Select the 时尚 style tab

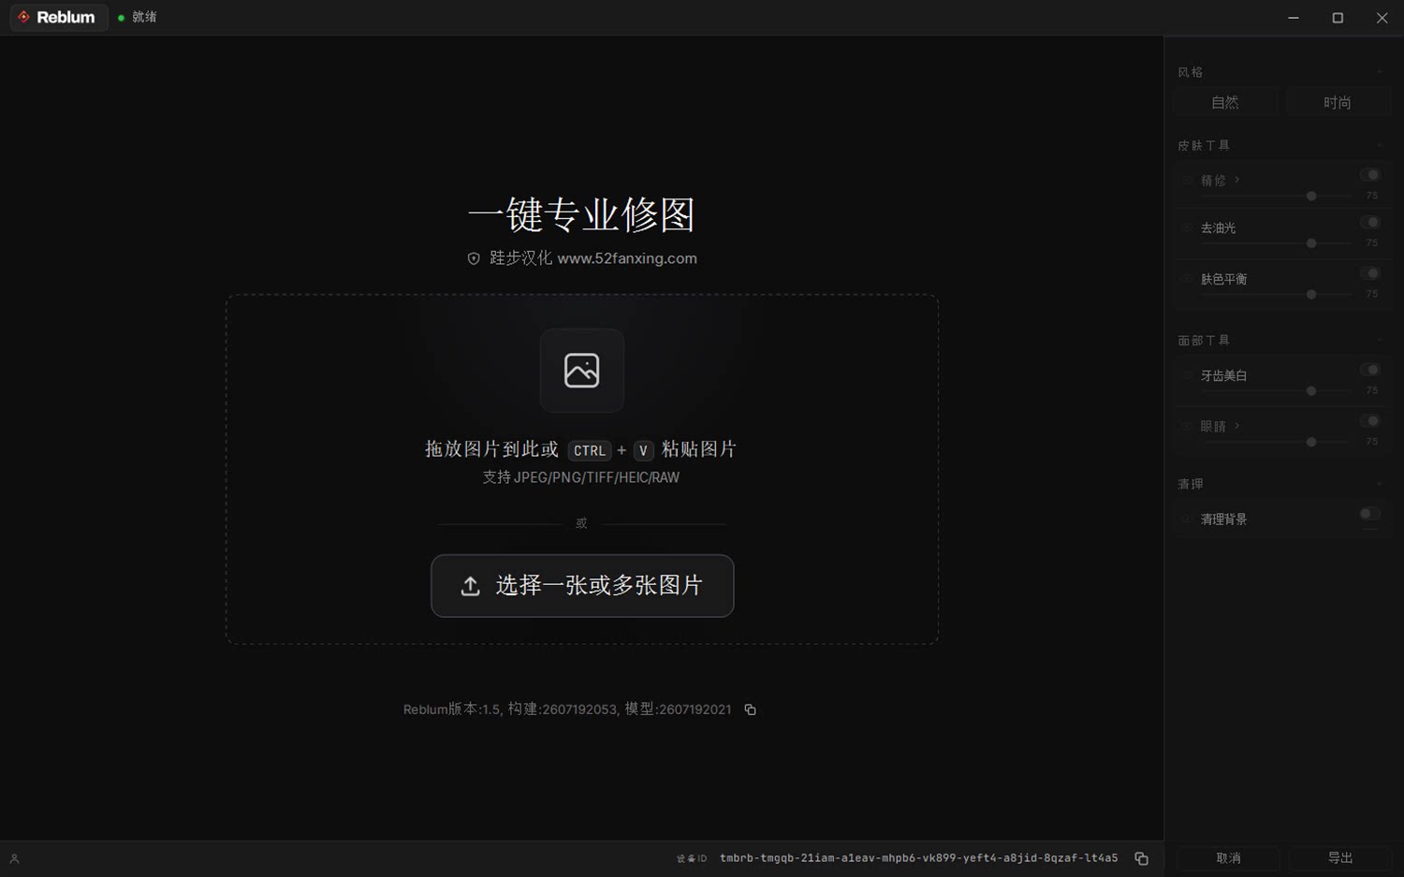[1338, 102]
